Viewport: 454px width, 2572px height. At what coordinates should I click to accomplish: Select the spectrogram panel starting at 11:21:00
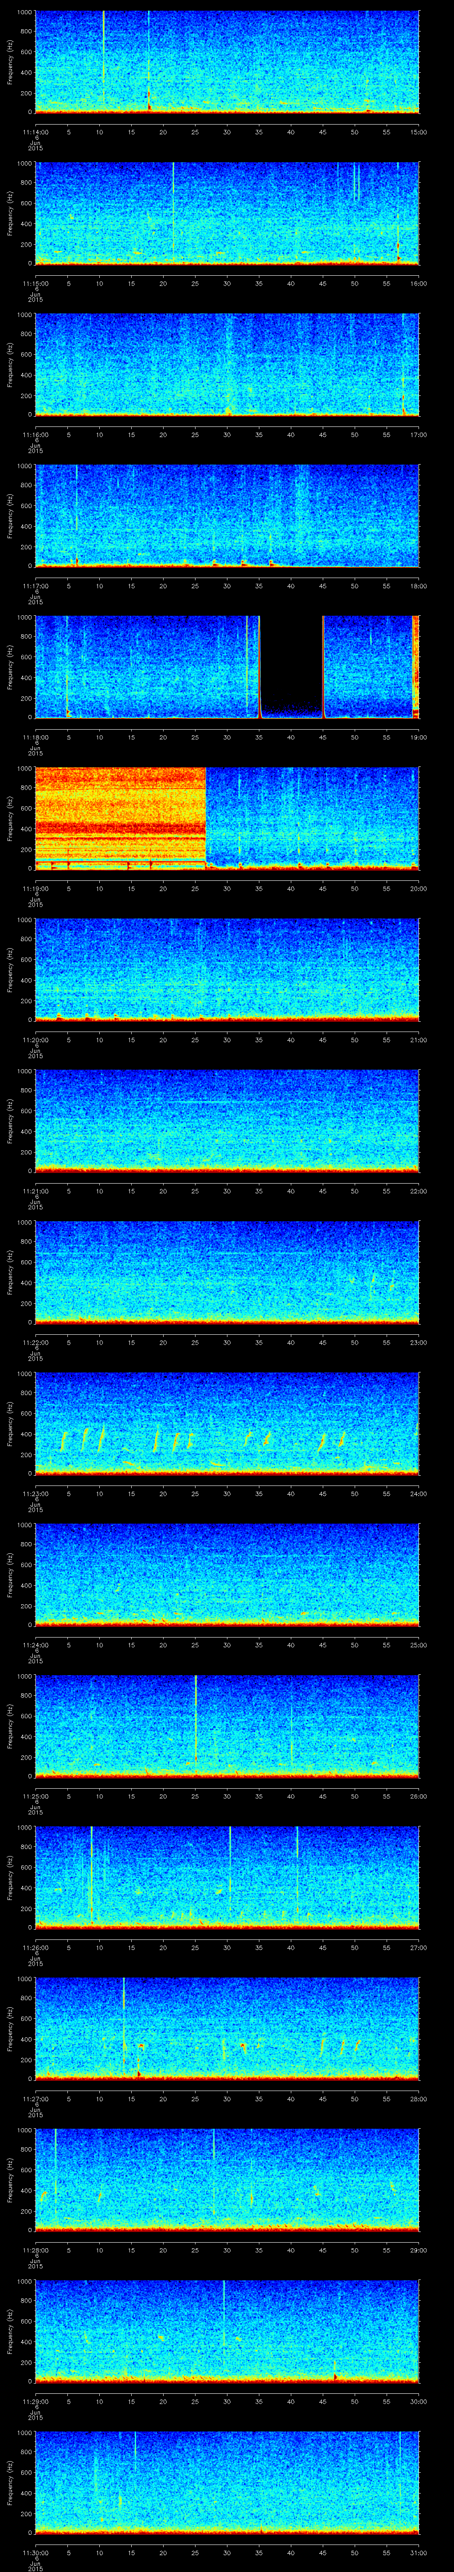pyautogui.click(x=227, y=1120)
